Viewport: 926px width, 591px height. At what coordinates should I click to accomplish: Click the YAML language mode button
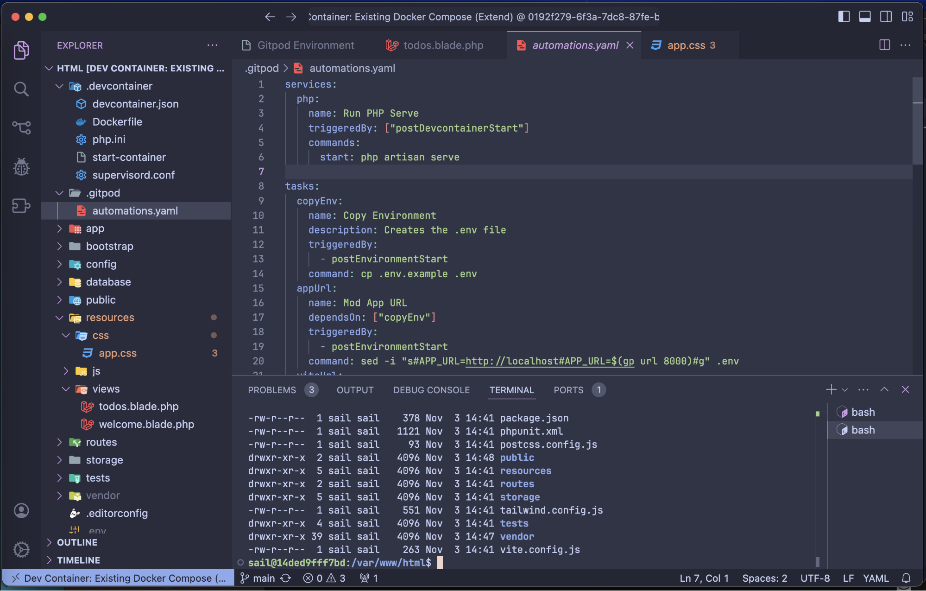876,578
